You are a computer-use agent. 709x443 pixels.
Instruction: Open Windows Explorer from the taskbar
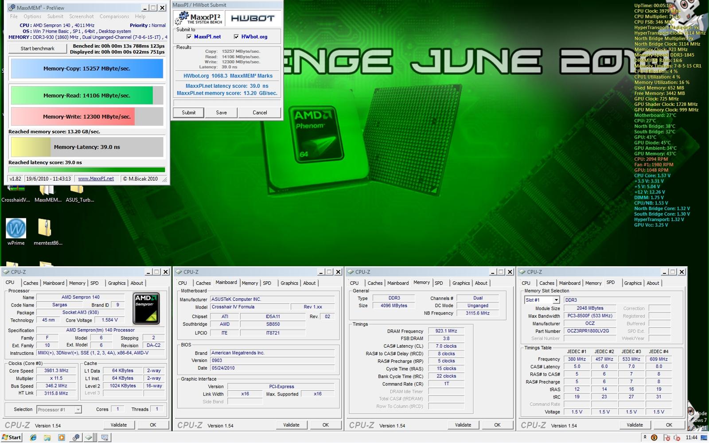coord(47,437)
